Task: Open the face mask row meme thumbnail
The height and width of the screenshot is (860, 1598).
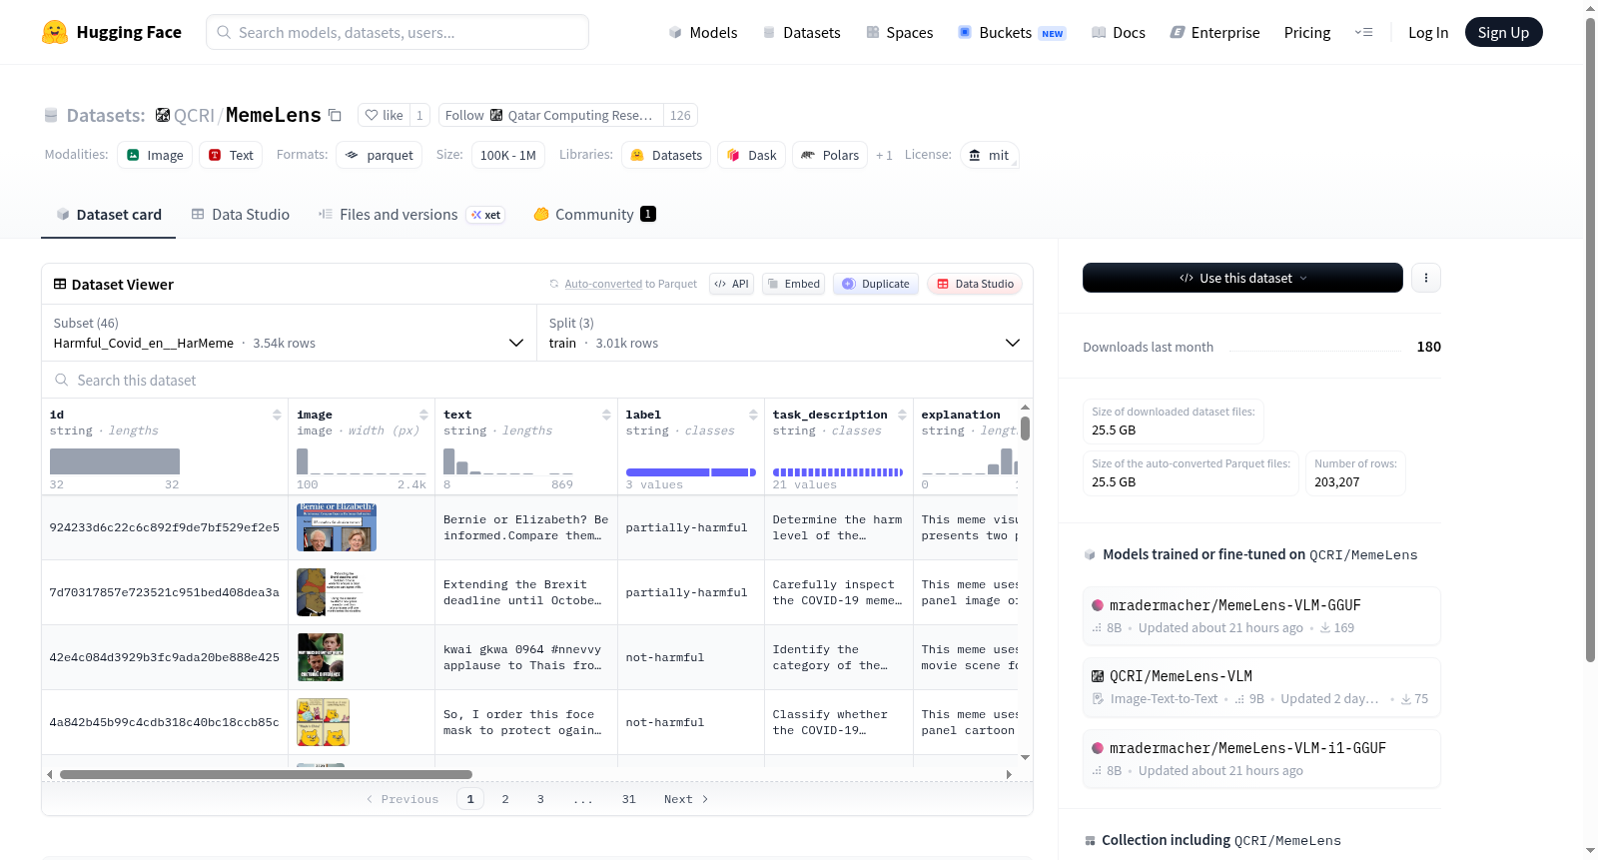Action: [323, 722]
